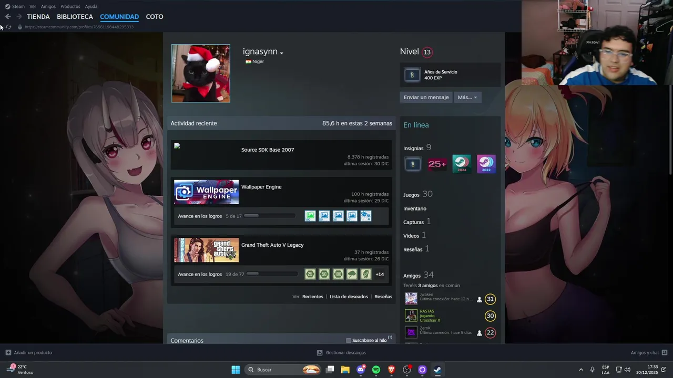The width and height of the screenshot is (673, 378).
Task: Open the level 13 circle badge
Action: click(x=427, y=52)
